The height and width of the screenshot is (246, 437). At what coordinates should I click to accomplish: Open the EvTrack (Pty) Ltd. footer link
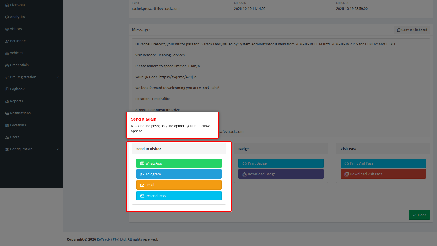pyautogui.click(x=111, y=239)
